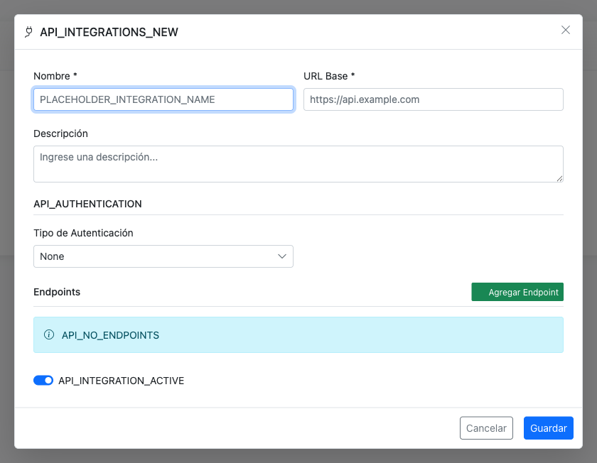The image size is (597, 463).
Task: Click the API_NO_ENDPOINTS notice banner
Action: (x=298, y=334)
